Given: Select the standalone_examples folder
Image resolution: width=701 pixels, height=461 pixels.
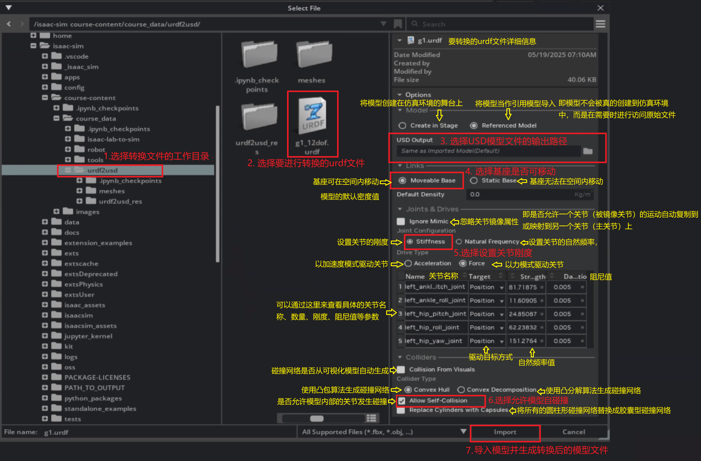Looking at the screenshot, I should point(100,409).
